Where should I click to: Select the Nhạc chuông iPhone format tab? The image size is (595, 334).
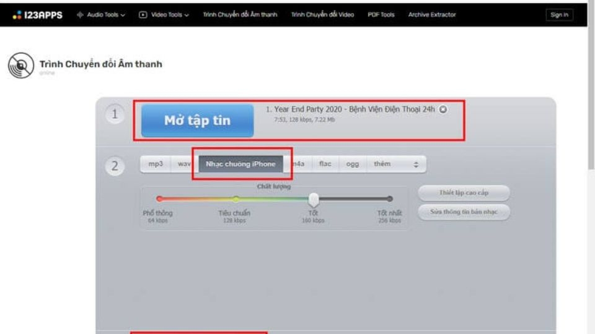pyautogui.click(x=240, y=164)
